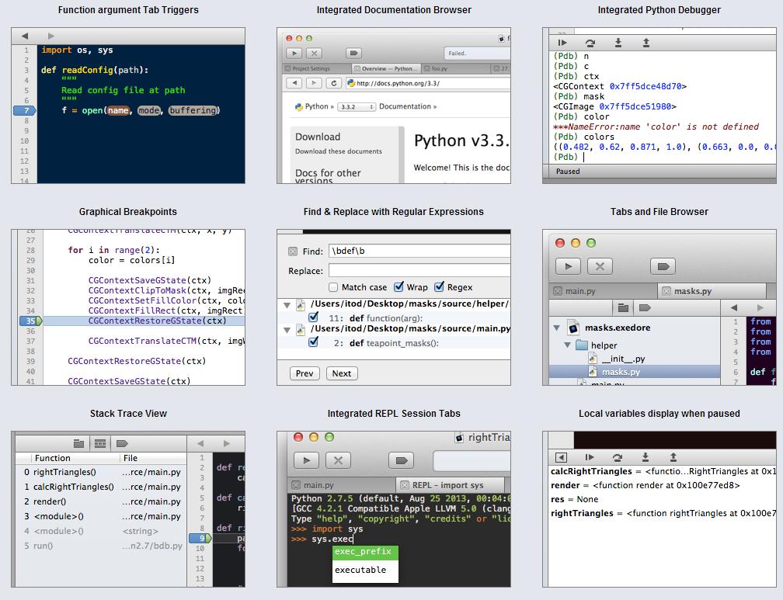The height and width of the screenshot is (600, 783).
Task: Click the run play button above main.py tab
Action: coord(569,266)
